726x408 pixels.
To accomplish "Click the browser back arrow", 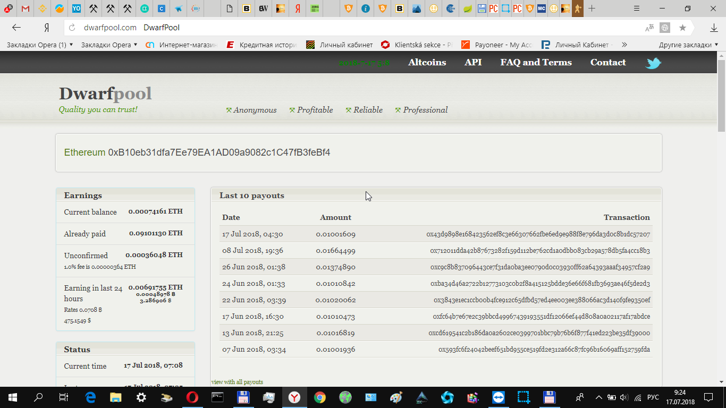I will 16,28.
